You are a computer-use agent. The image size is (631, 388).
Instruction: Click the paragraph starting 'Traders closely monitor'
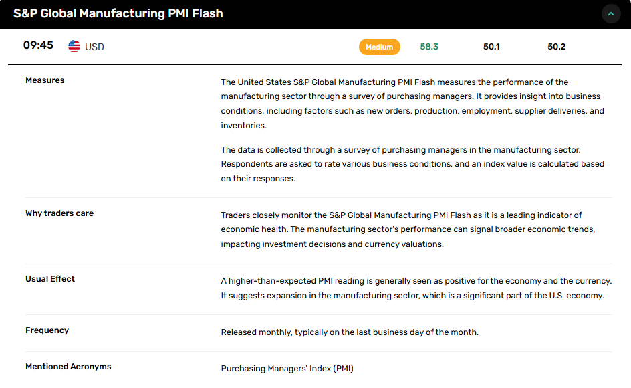(408, 229)
